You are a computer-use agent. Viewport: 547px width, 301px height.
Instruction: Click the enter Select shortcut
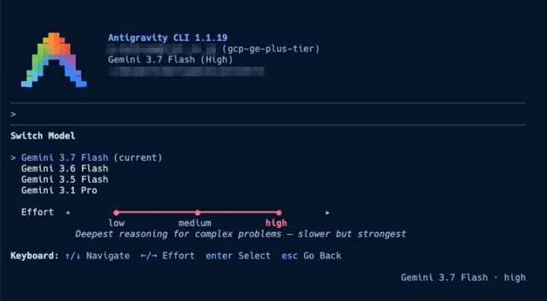(238, 256)
